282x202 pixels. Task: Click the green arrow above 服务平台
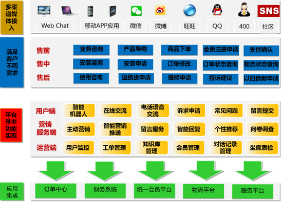253,171
